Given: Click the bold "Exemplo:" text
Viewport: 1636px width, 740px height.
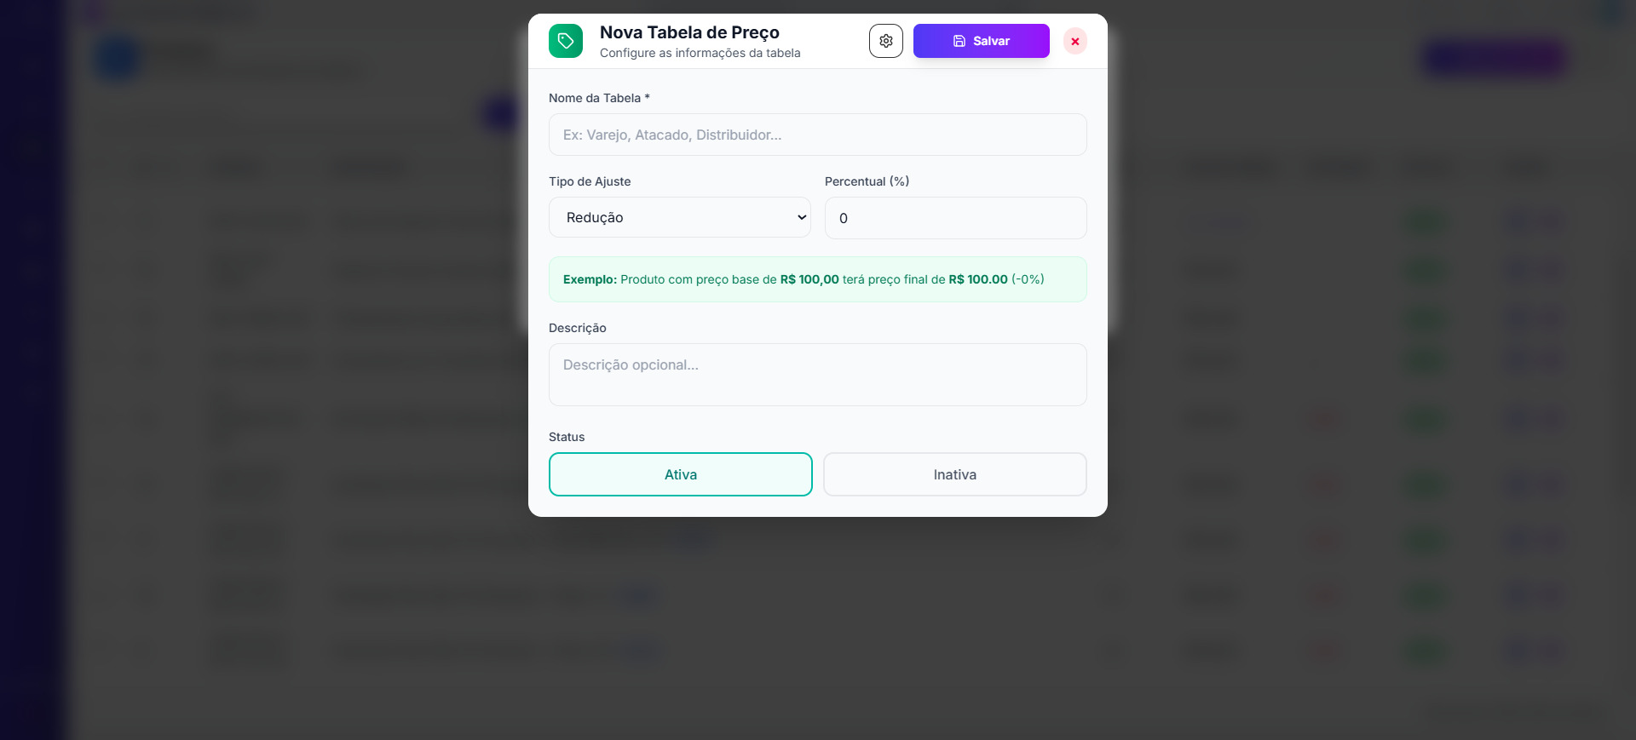Looking at the screenshot, I should [x=590, y=279].
